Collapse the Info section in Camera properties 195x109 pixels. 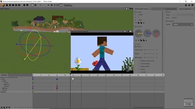click(x=167, y=12)
